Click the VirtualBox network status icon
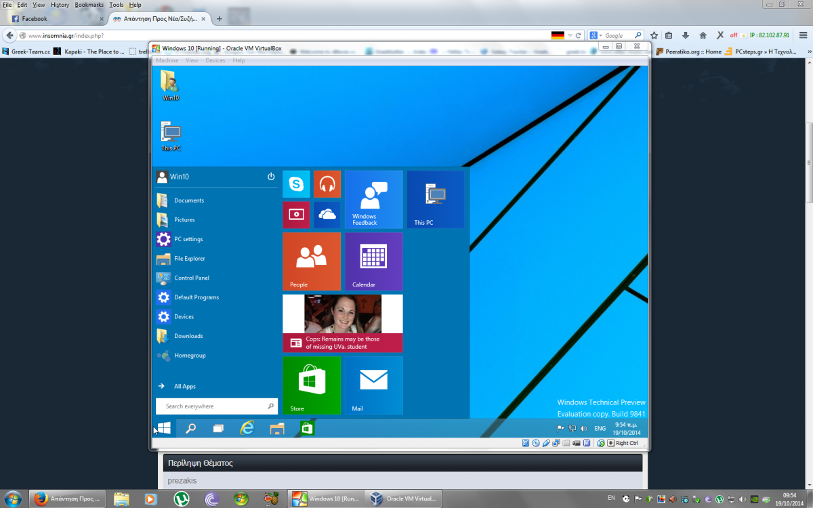Screen dimensions: 813x508 pyautogui.click(x=556, y=444)
